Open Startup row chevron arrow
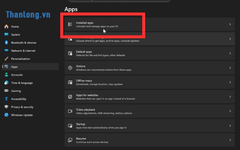The width and height of the screenshot is (240, 150). 230,126
